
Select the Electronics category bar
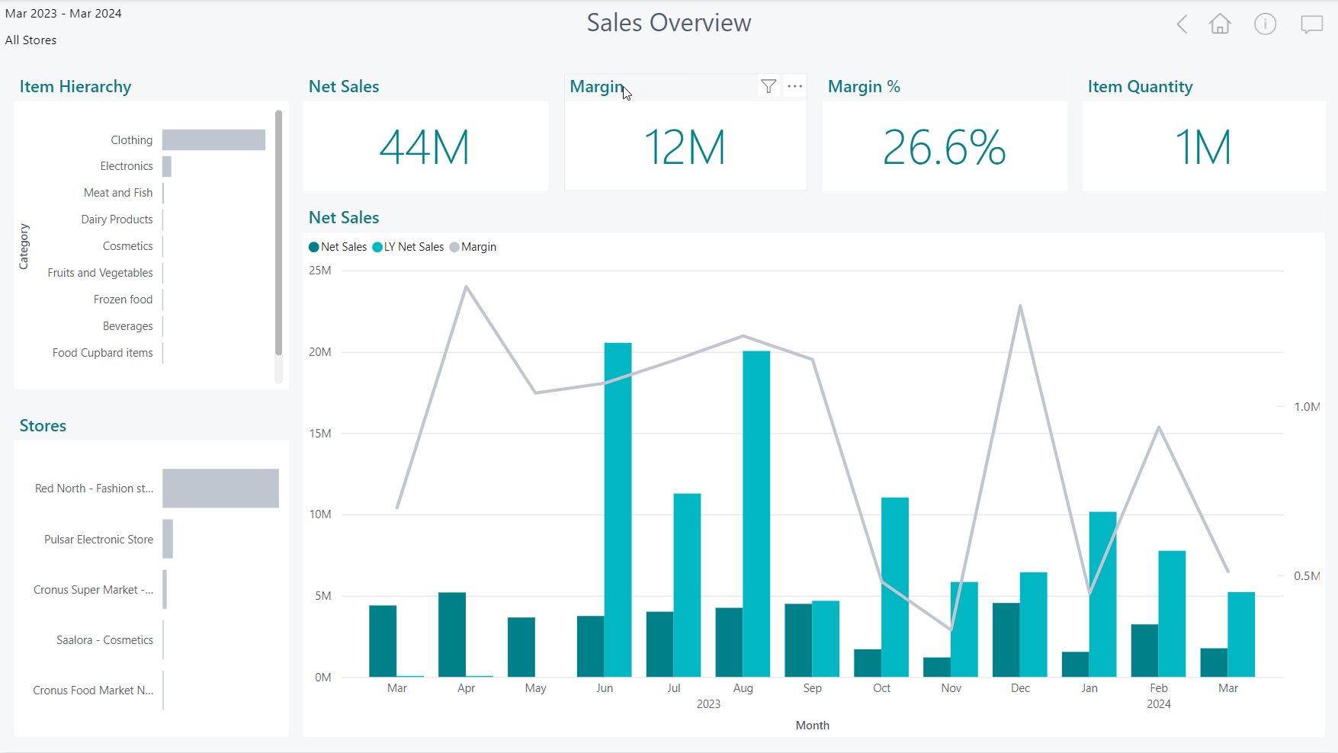[x=167, y=166]
